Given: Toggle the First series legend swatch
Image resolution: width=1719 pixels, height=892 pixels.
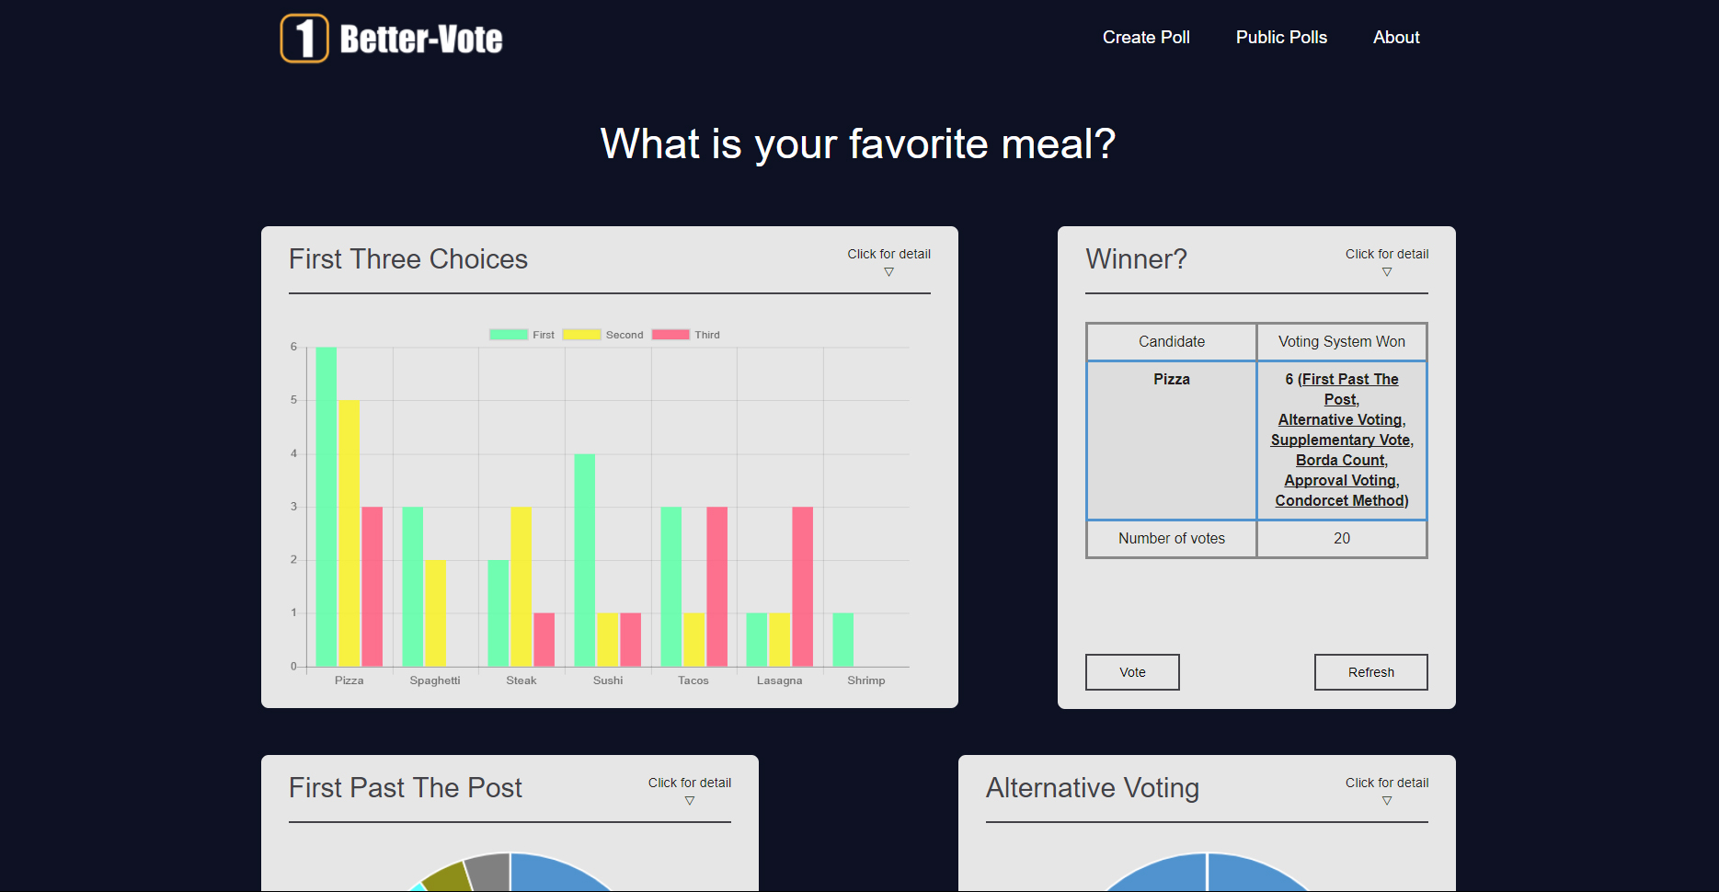Looking at the screenshot, I should (509, 335).
